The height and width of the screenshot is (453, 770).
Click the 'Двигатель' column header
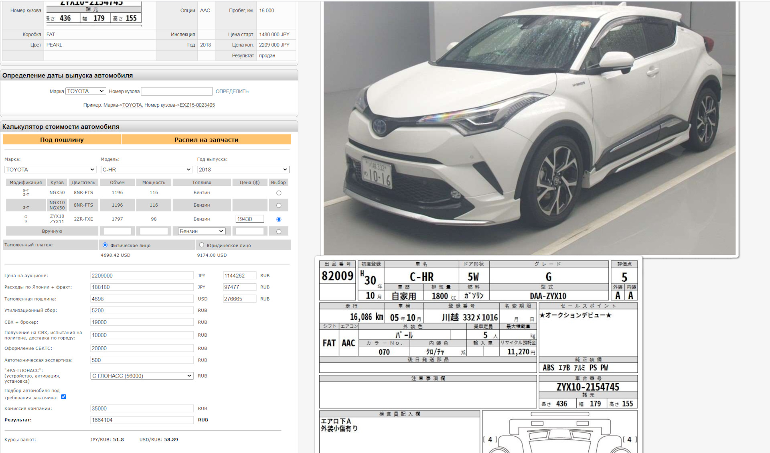click(x=83, y=183)
